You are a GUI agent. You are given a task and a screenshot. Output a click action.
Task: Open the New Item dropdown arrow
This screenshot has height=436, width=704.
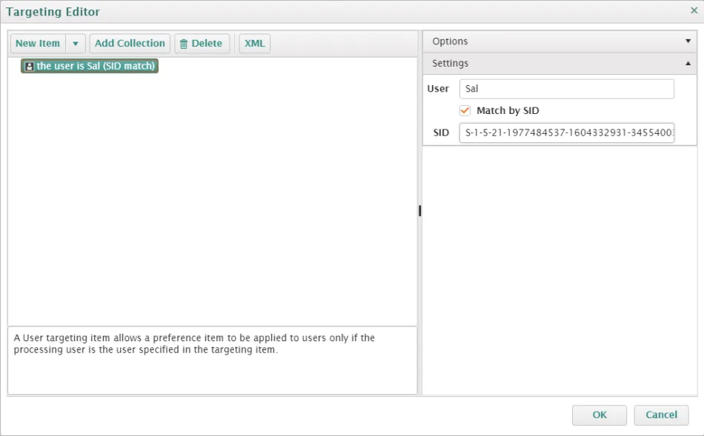tap(76, 44)
